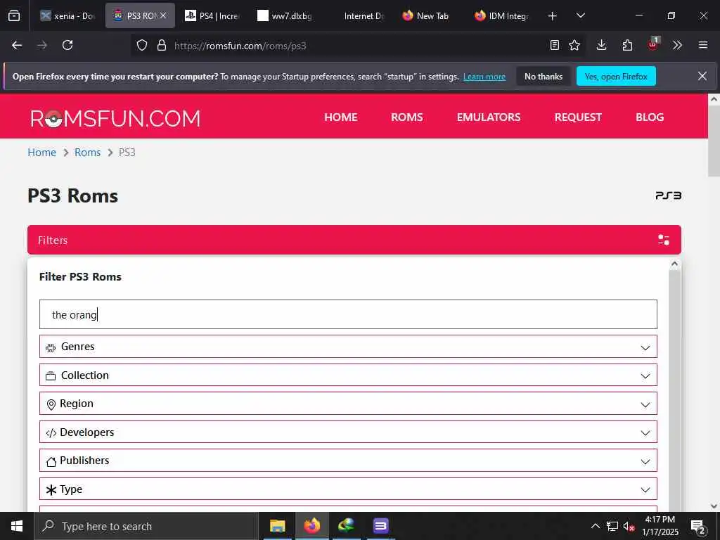720x540 pixels.
Task: Bookmark this page with star icon
Action: [574, 45]
